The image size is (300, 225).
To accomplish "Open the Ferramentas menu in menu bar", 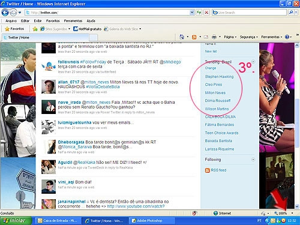I will 73,21.
